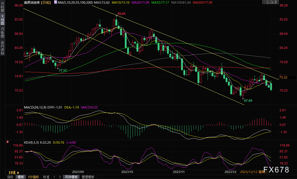
Task: Expand the 日线 period selector arrow
Action: tap(18, 172)
